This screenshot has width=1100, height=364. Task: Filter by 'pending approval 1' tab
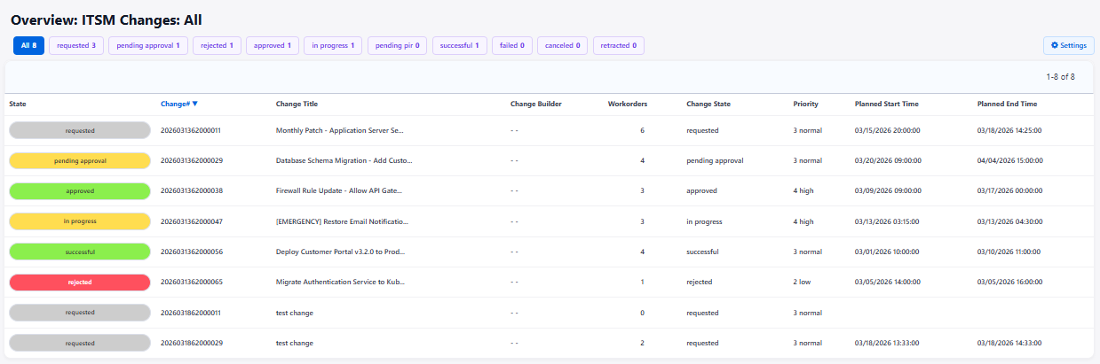148,45
